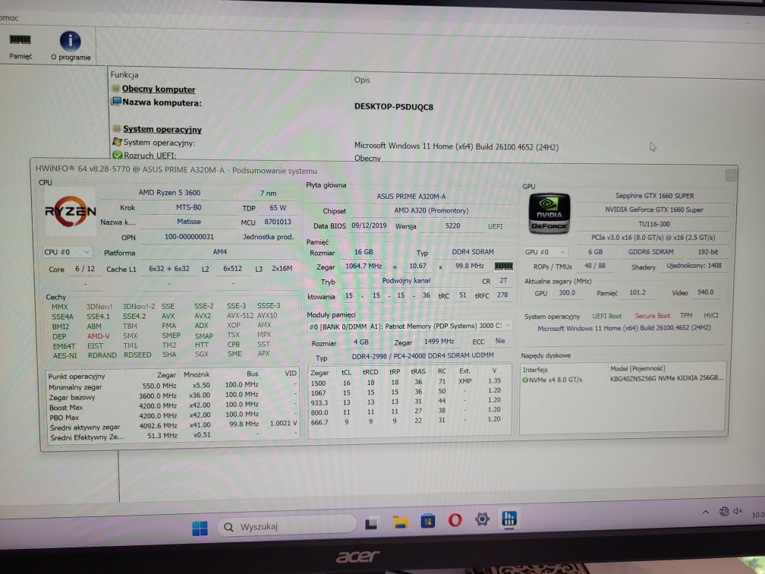Click the ASUS PRIME A320M-A motherboard field
The height and width of the screenshot is (574, 765).
click(x=411, y=197)
